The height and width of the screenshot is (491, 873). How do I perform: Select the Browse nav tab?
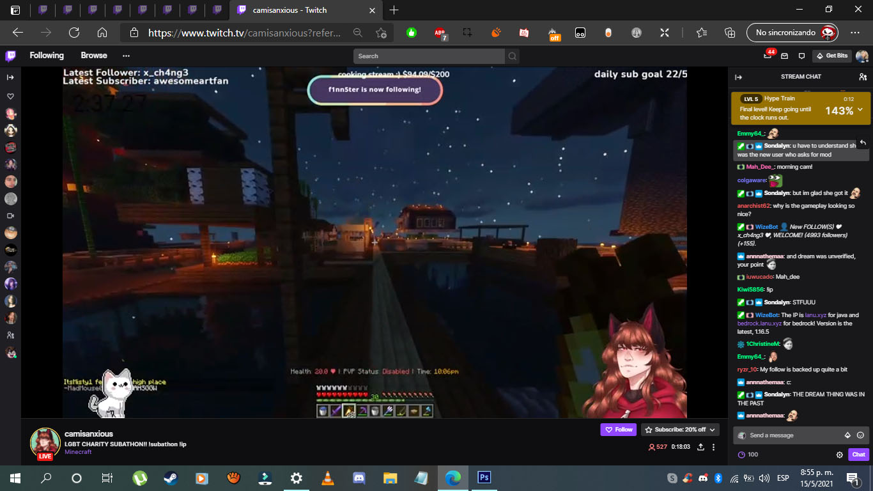[94, 56]
